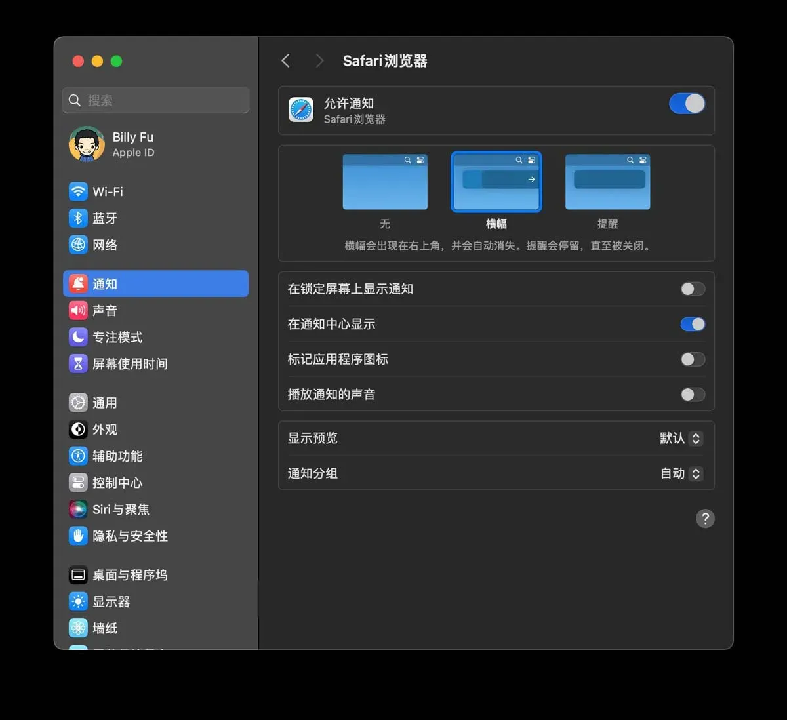Click the Billy Fu avatar picture
This screenshot has height=720, width=787.
(x=87, y=144)
